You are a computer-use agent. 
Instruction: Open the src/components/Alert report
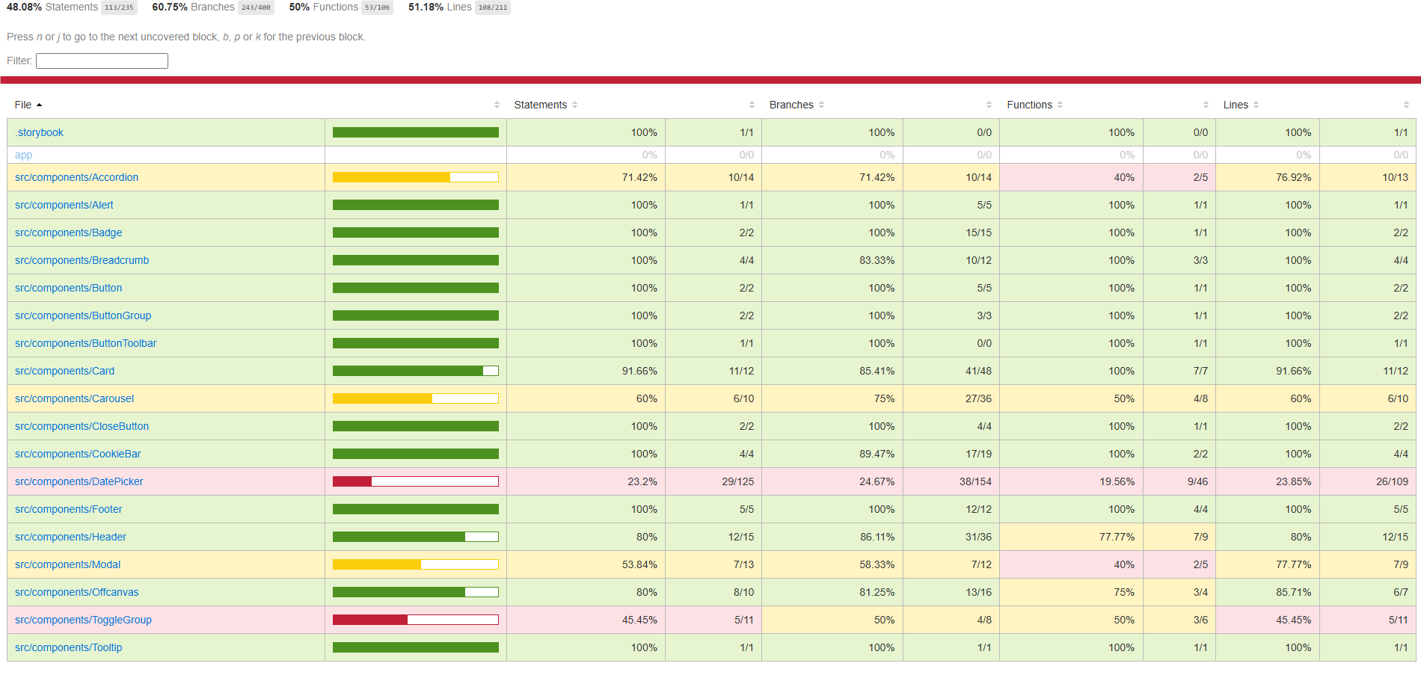pyautogui.click(x=64, y=205)
